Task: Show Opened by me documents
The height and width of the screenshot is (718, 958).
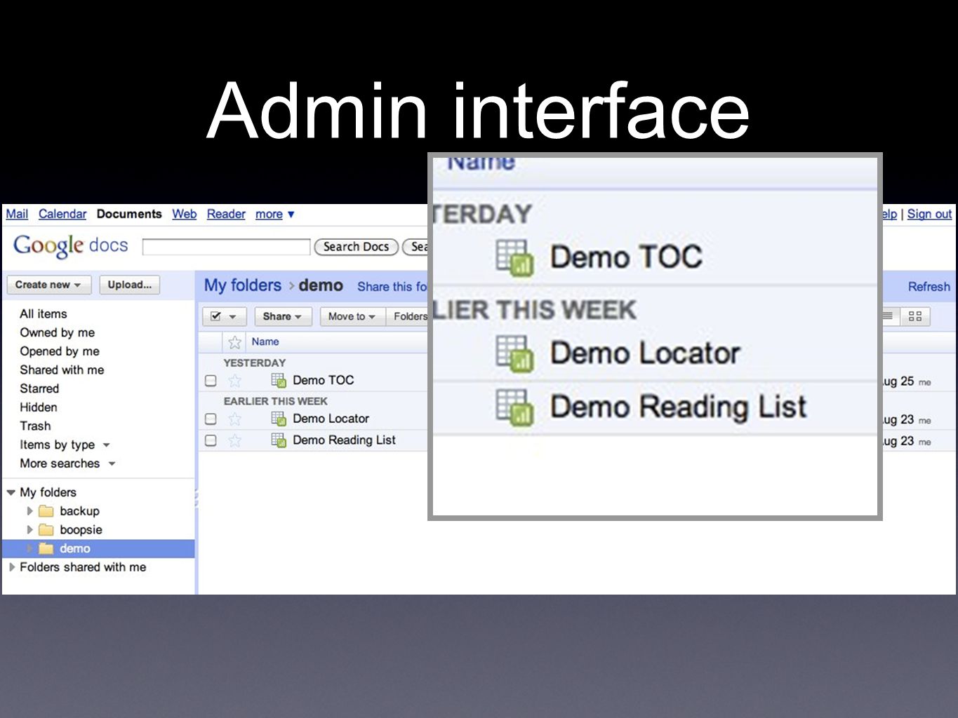Action: 60,351
